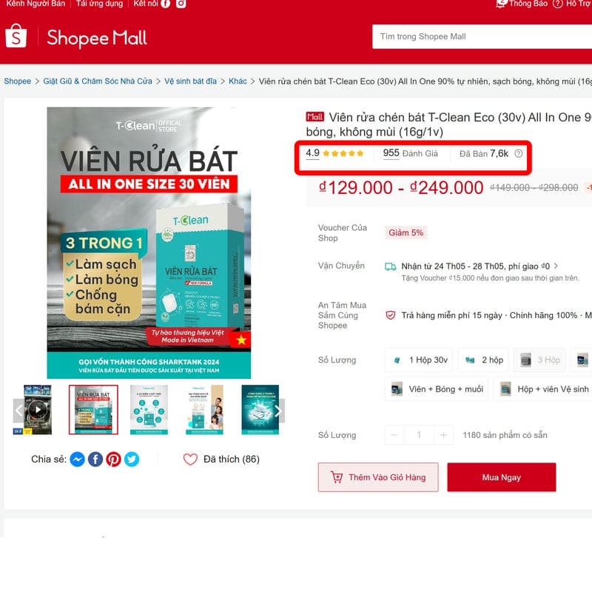
Task: Share product via Facebook icon
Action: (95, 459)
